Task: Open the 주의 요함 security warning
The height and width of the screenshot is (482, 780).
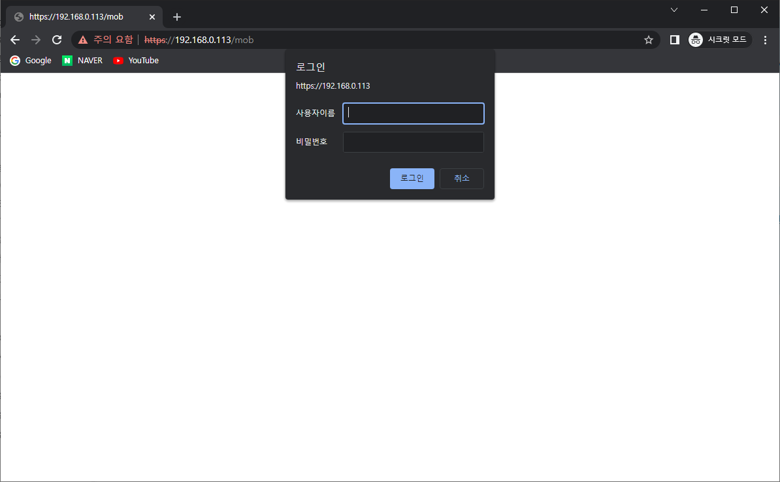Action: pyautogui.click(x=105, y=40)
